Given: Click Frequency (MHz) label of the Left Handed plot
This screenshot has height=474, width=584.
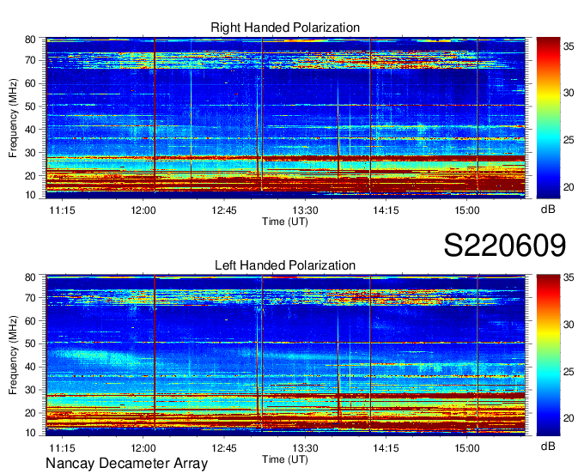Looking at the screenshot, I should [x=13, y=355].
